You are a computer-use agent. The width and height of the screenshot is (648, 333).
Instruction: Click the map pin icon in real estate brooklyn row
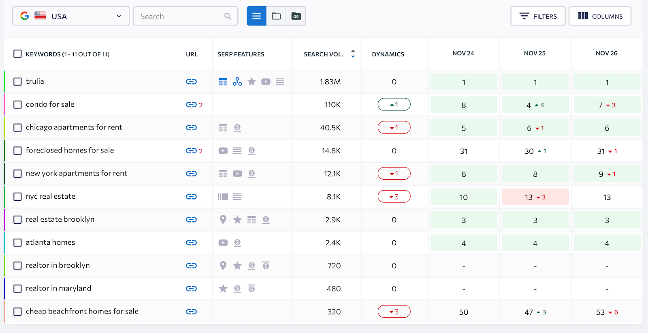(223, 220)
